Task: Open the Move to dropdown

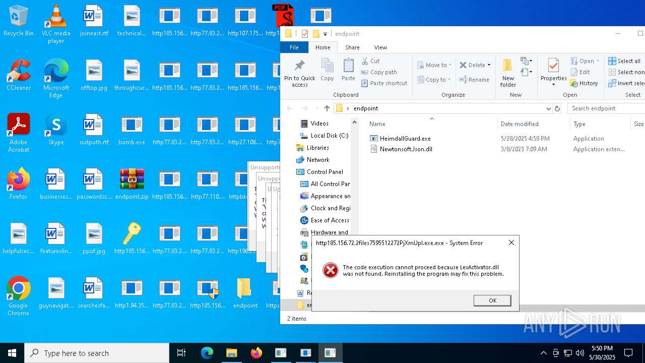Action: pos(434,65)
